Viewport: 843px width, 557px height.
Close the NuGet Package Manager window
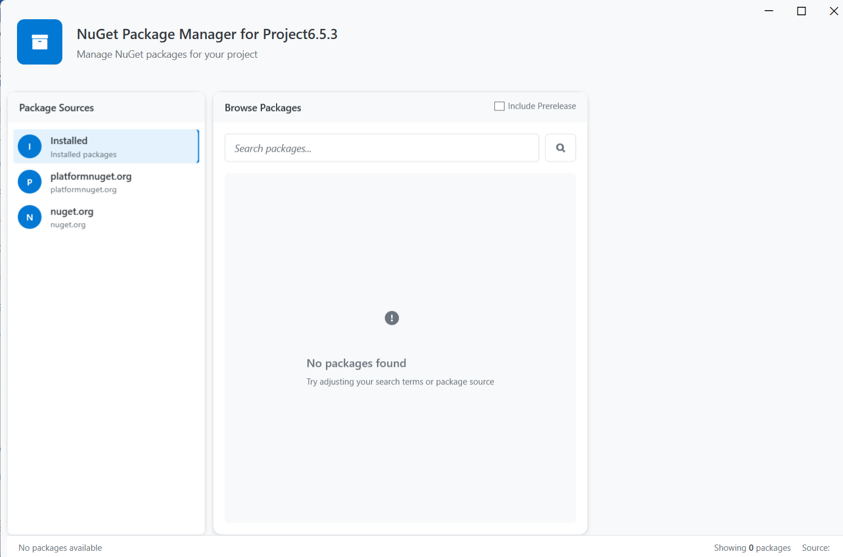pos(833,11)
